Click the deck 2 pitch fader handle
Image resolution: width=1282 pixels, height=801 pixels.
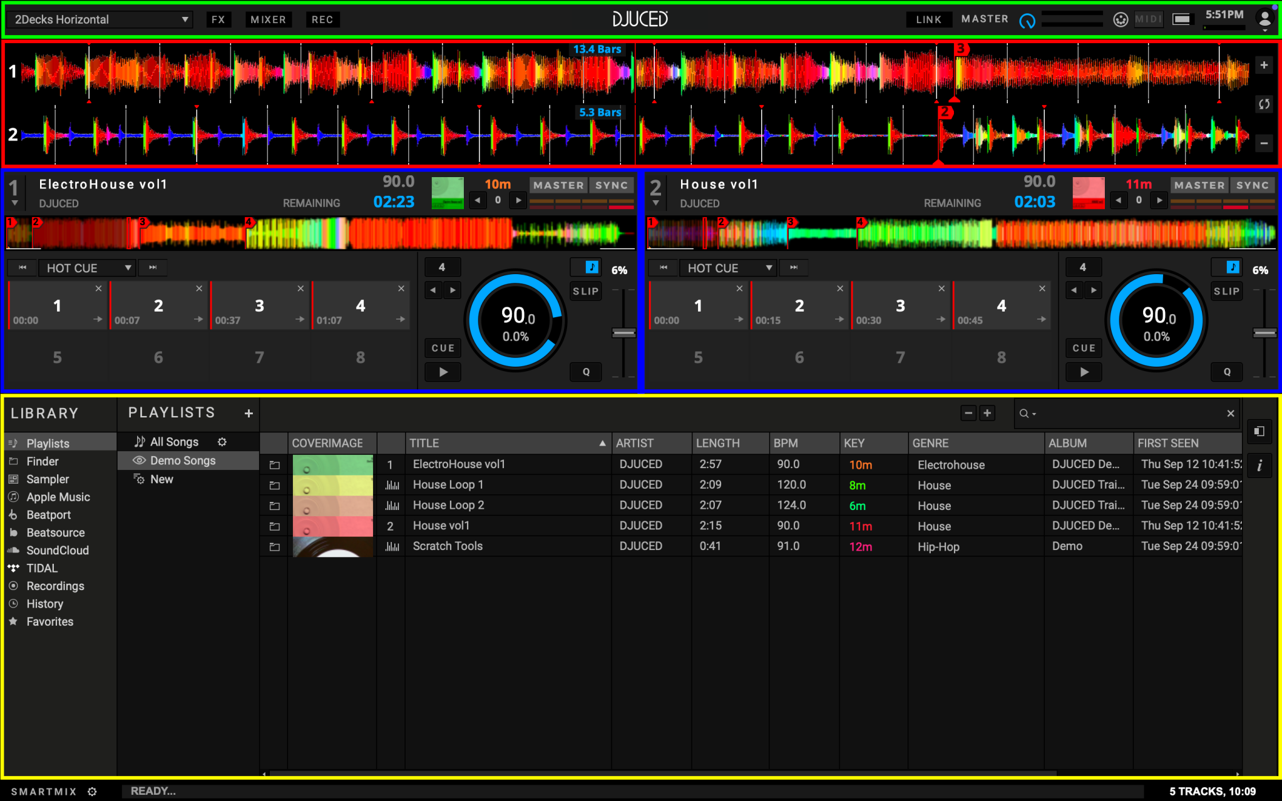tap(1264, 333)
